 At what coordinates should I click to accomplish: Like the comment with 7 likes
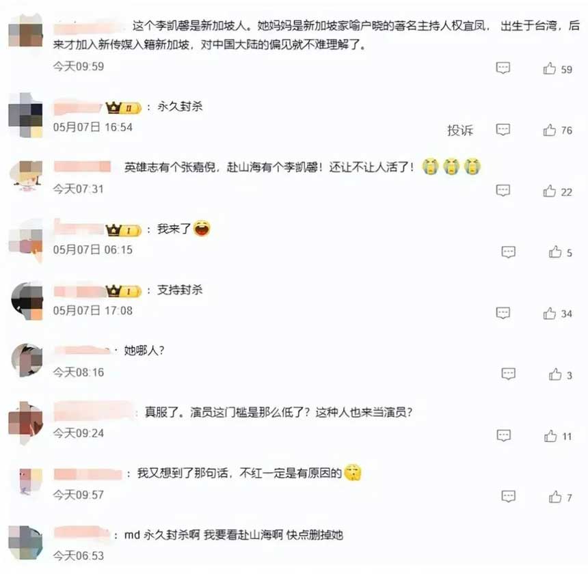point(555,497)
